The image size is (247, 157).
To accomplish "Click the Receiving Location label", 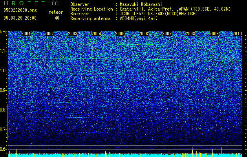I will [91, 9].
